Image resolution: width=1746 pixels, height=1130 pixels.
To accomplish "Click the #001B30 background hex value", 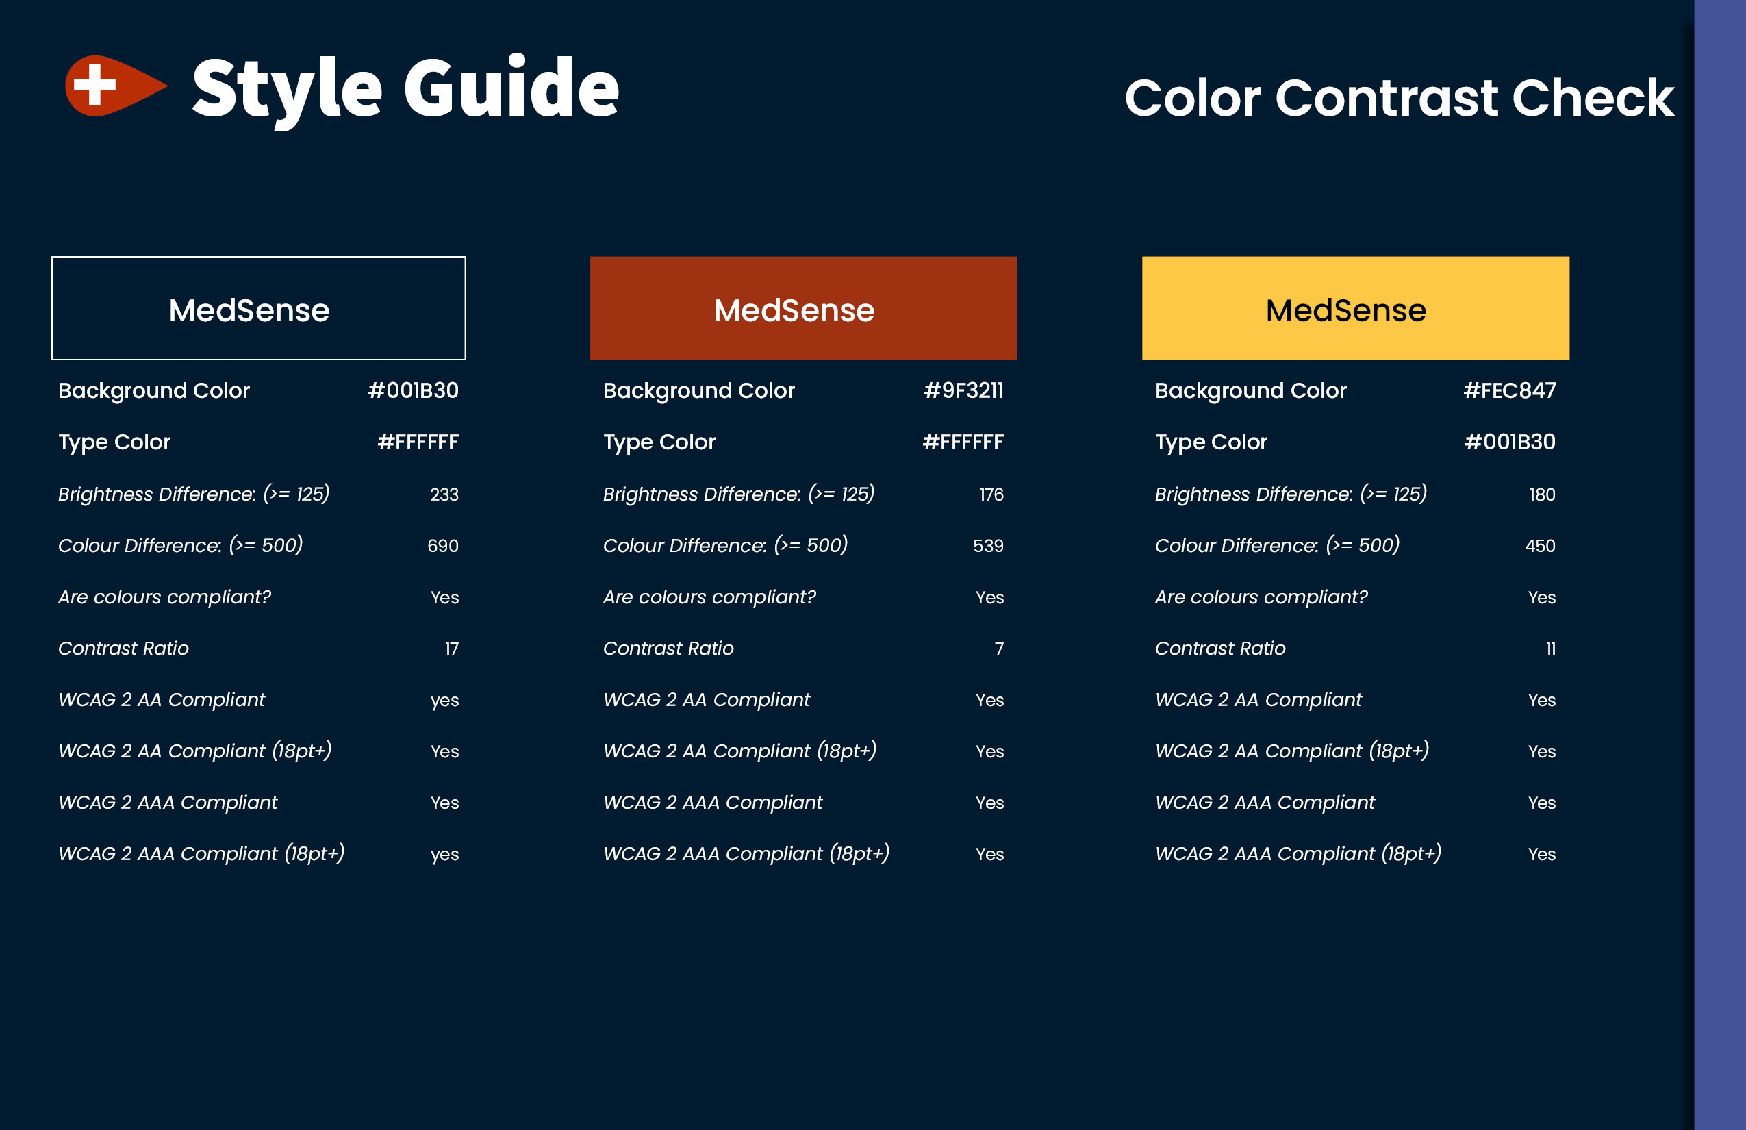I will 413,390.
